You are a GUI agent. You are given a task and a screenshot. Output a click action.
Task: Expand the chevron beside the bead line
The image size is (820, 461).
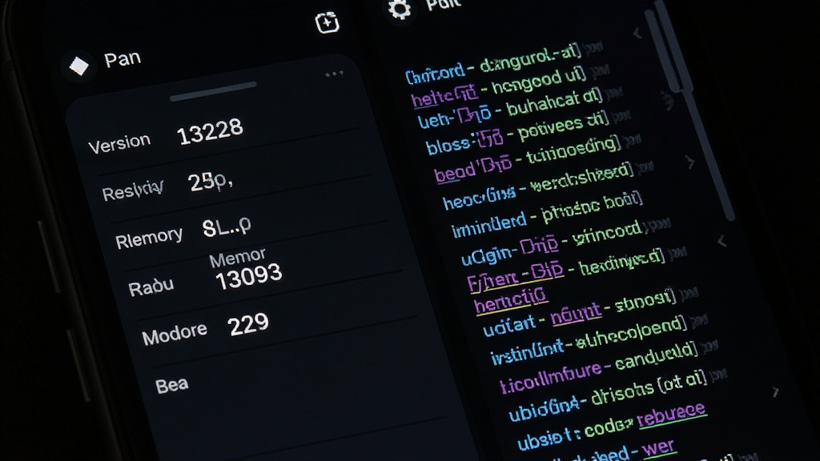click(x=690, y=162)
